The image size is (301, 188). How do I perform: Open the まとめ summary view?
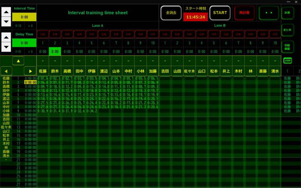tap(287, 30)
